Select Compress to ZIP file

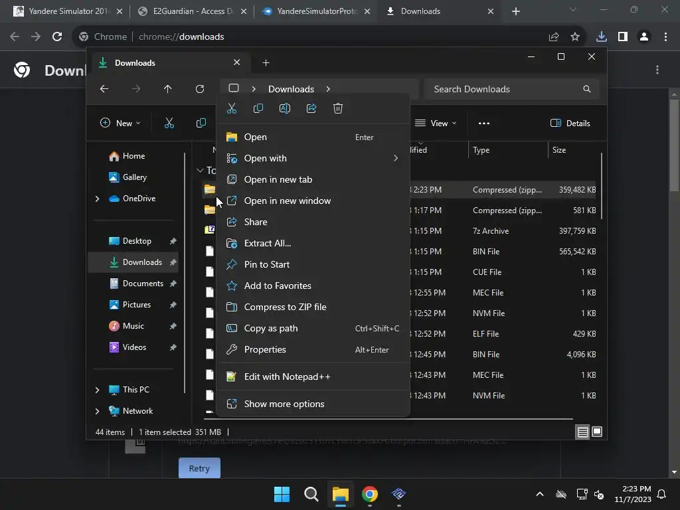point(313,307)
